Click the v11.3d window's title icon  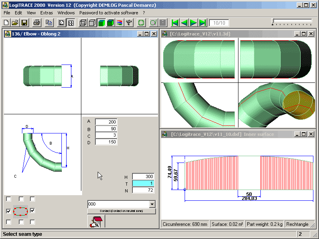(x=165, y=34)
